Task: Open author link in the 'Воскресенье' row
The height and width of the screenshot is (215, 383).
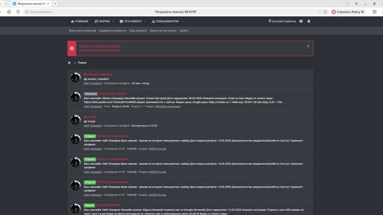Action: coord(93,126)
